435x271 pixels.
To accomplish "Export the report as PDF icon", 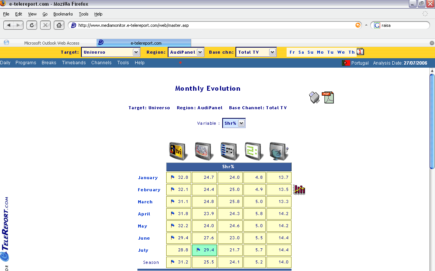I will (x=328, y=98).
